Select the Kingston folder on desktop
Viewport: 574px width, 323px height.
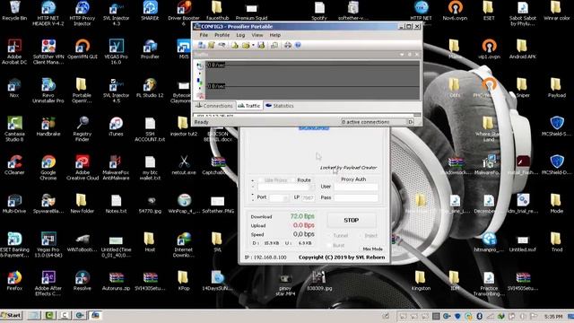[421, 281]
